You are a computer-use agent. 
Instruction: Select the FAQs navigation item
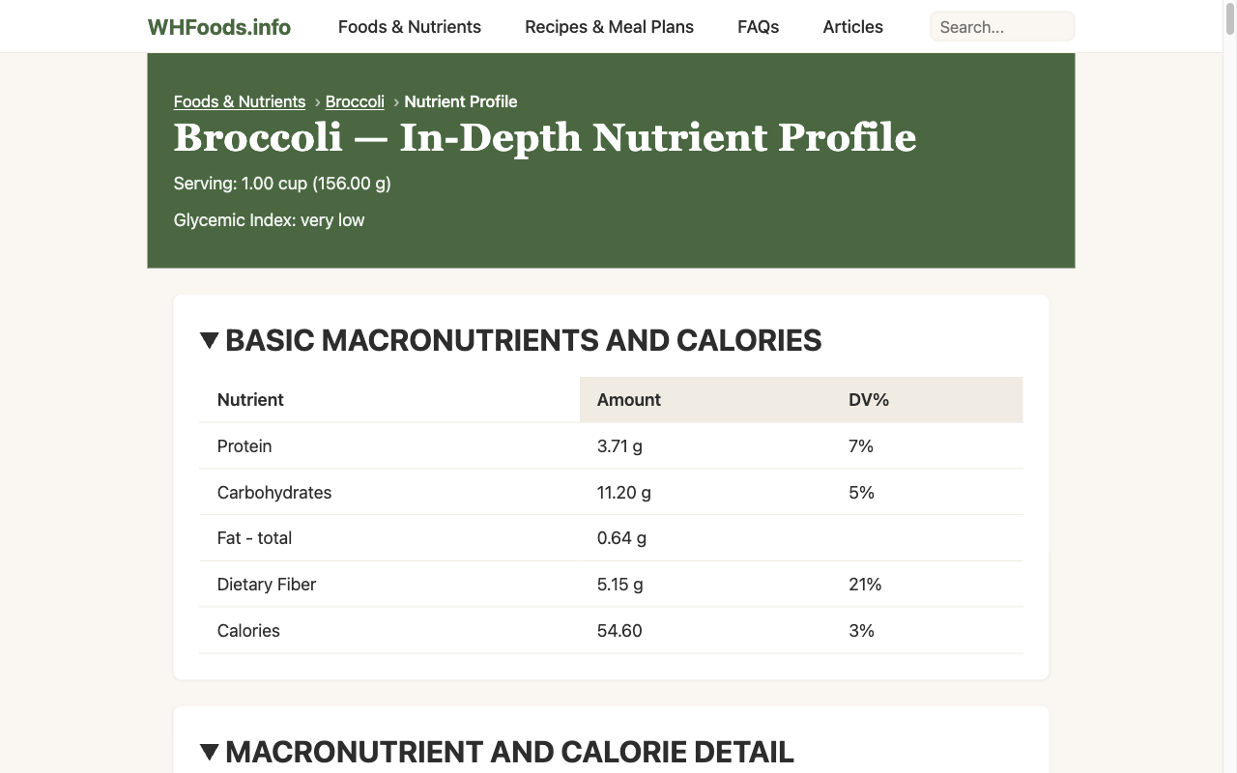click(x=758, y=26)
